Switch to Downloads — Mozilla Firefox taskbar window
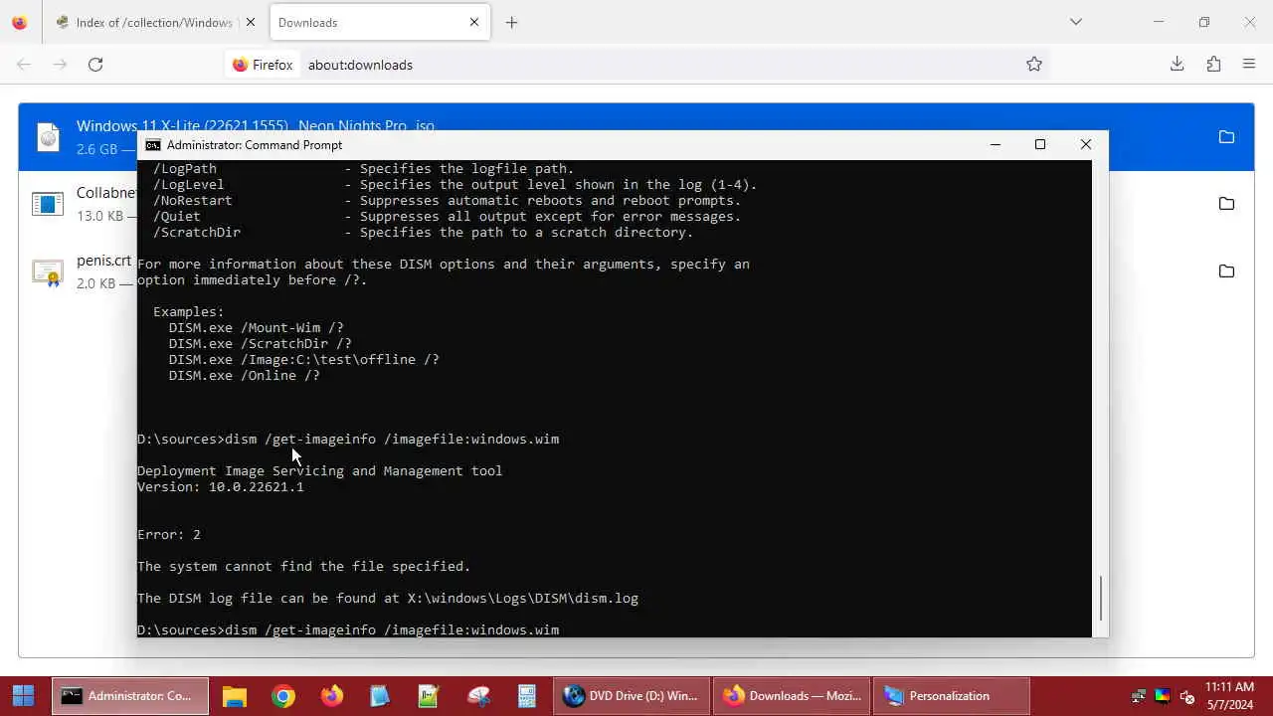The height and width of the screenshot is (716, 1273). (792, 696)
